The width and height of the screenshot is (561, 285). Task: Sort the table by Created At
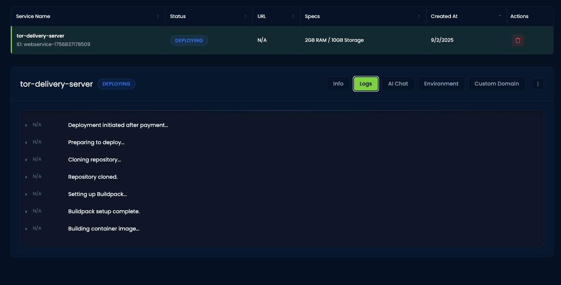pyautogui.click(x=499, y=16)
